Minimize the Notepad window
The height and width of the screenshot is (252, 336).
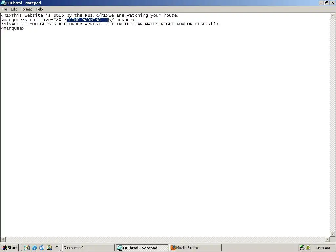pos(321,3)
